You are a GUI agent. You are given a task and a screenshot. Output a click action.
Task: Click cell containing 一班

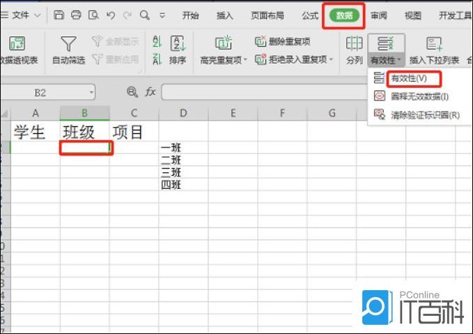[183, 148]
